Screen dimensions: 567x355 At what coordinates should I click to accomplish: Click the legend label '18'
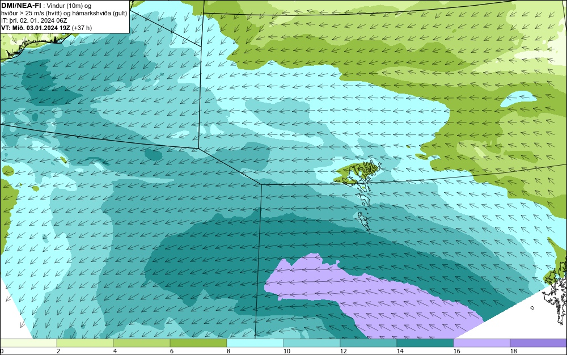coord(514,351)
